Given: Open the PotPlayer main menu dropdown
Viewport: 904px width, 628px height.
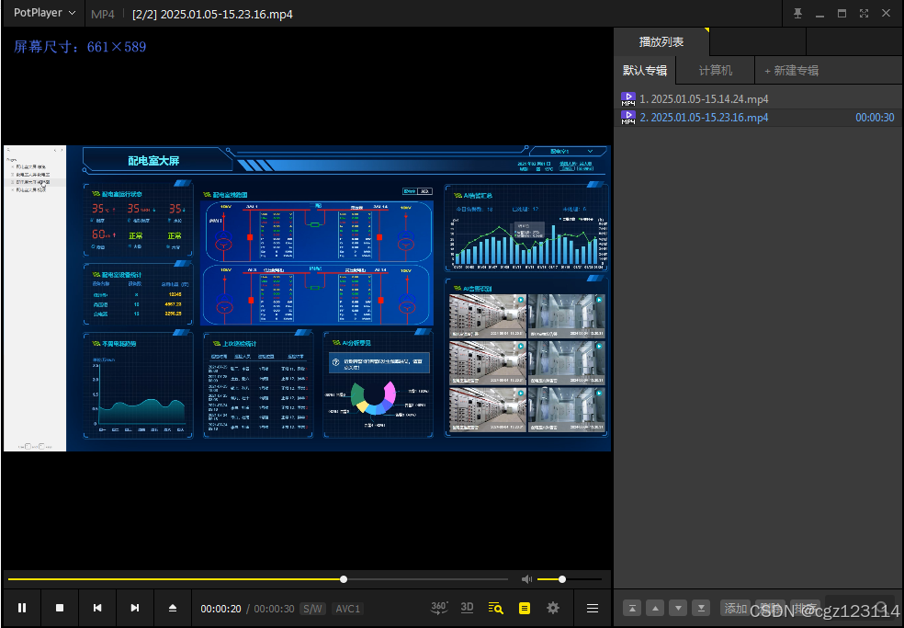Looking at the screenshot, I should (44, 13).
